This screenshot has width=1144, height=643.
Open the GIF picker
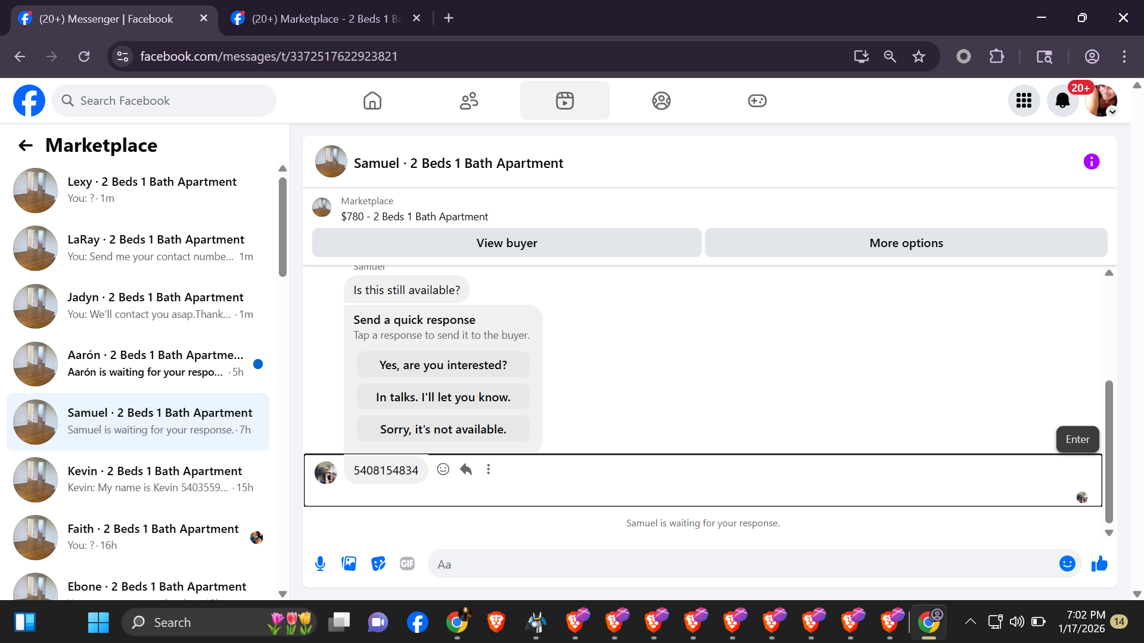(x=407, y=564)
